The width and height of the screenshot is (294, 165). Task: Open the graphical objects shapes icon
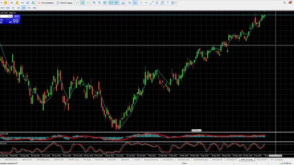[173, 3]
